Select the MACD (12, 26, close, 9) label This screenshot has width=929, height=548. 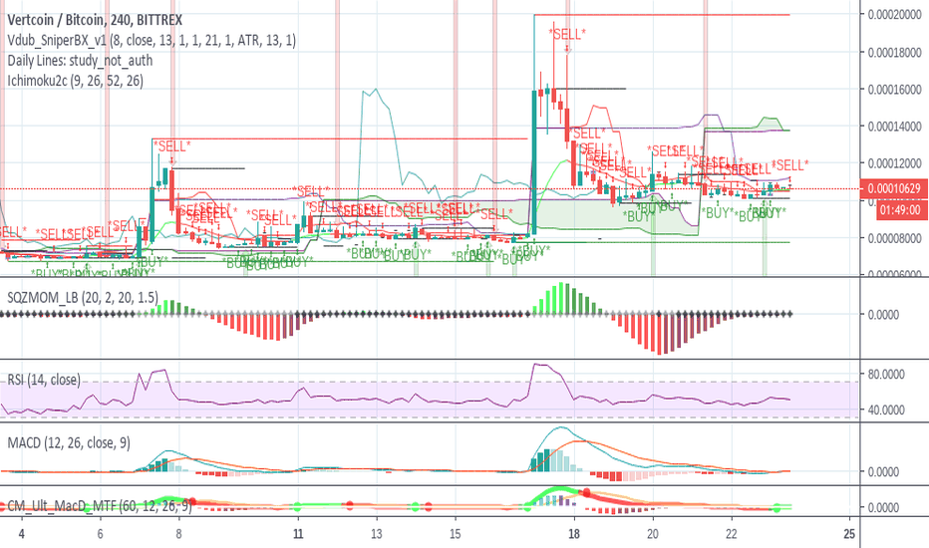point(69,443)
